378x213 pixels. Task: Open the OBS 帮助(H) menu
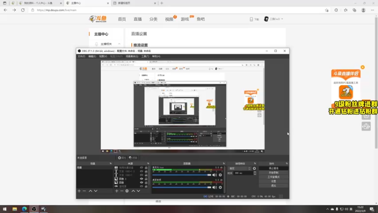click(156, 56)
